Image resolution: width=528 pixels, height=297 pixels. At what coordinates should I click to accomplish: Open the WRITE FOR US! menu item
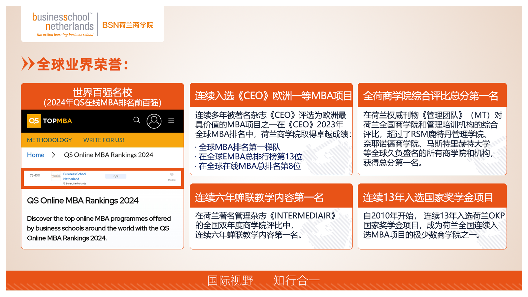(104, 140)
